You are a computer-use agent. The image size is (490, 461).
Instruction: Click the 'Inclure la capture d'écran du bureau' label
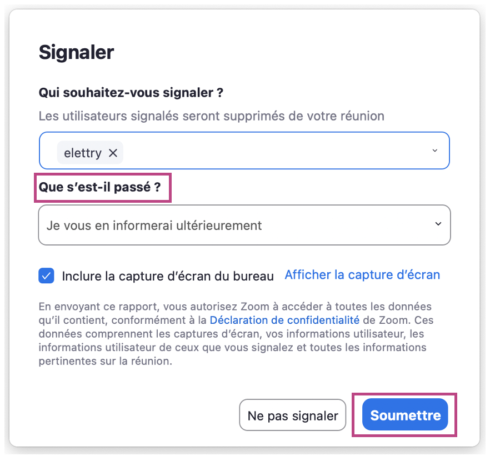pos(168,276)
